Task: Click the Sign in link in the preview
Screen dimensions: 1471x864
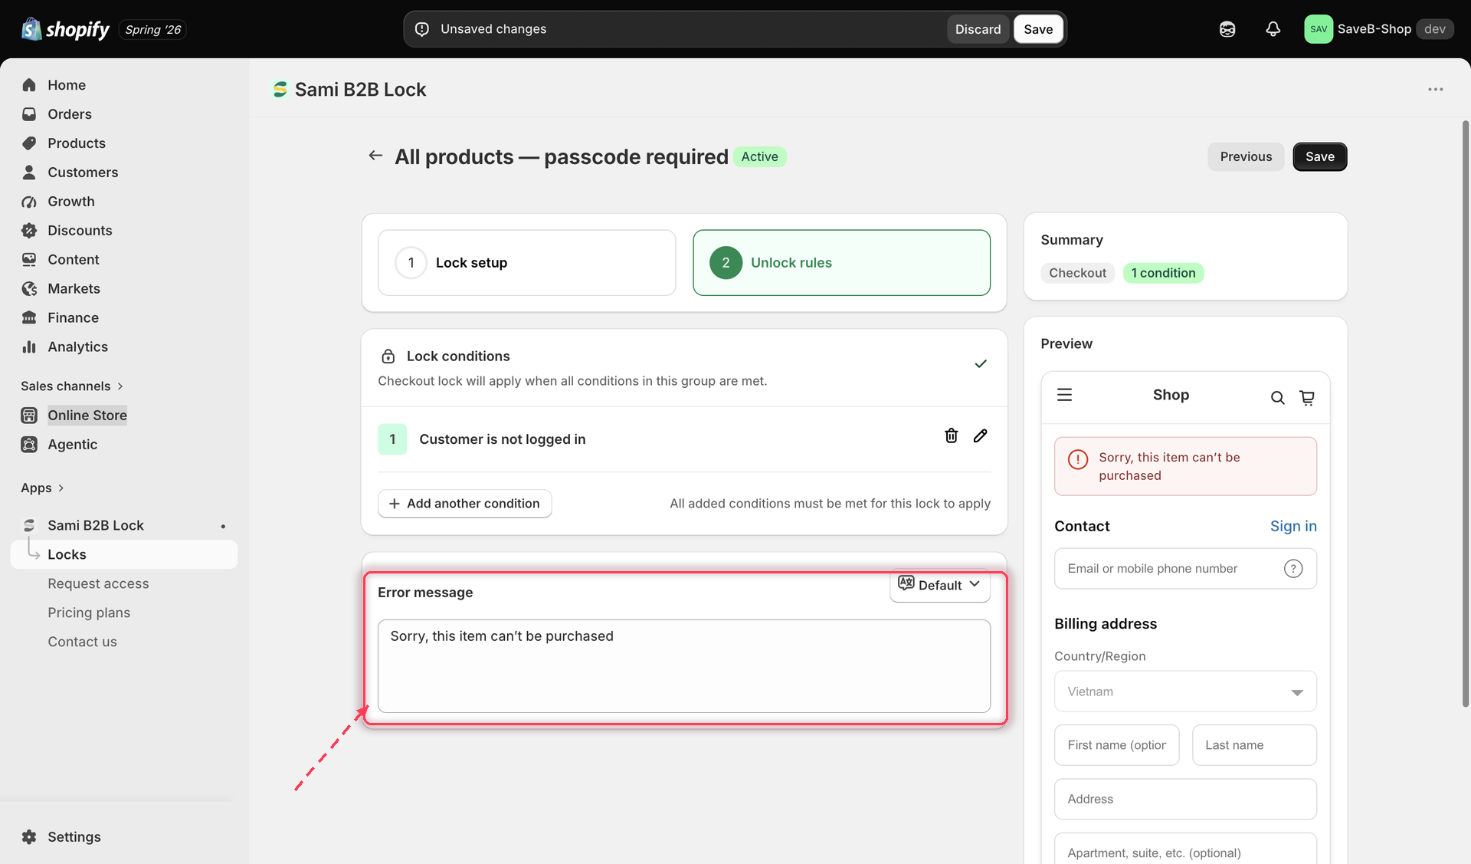Action: click(x=1293, y=527)
